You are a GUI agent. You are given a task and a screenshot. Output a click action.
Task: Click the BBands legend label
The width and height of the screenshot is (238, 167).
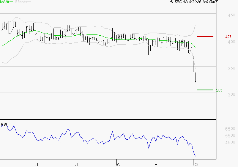pyautogui.click(x=21, y=2)
